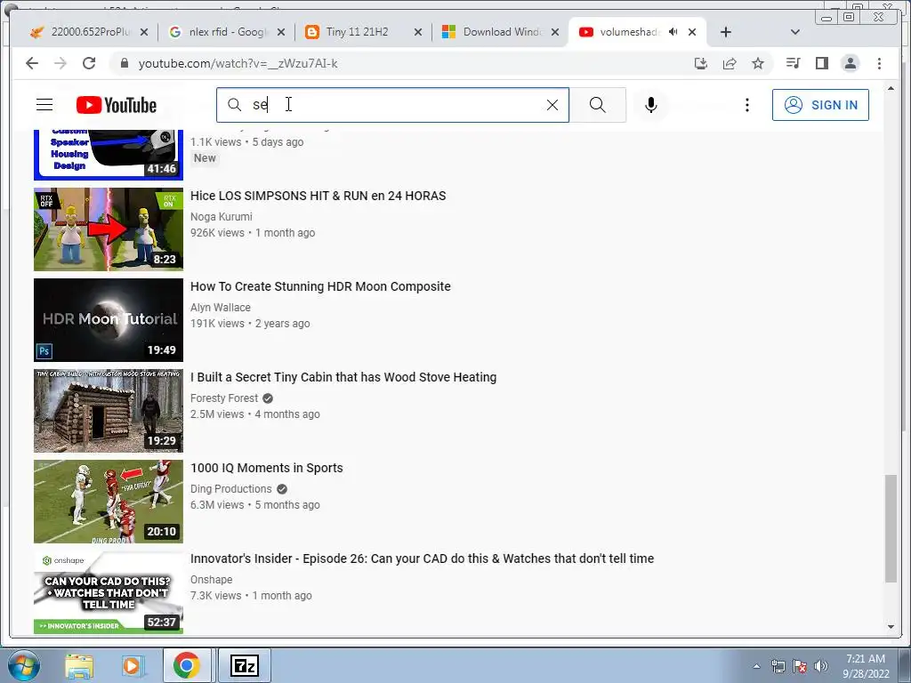Open the system volume tray icon
The image size is (911, 683).
tap(821, 666)
